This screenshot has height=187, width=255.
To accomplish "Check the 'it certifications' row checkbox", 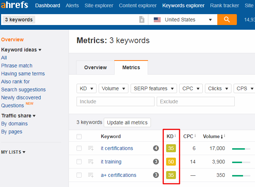I will pos(79,148).
